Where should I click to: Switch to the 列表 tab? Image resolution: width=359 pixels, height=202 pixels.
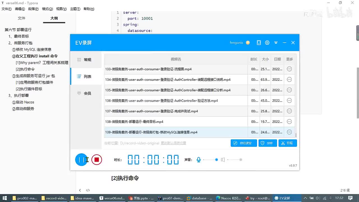(x=86, y=77)
